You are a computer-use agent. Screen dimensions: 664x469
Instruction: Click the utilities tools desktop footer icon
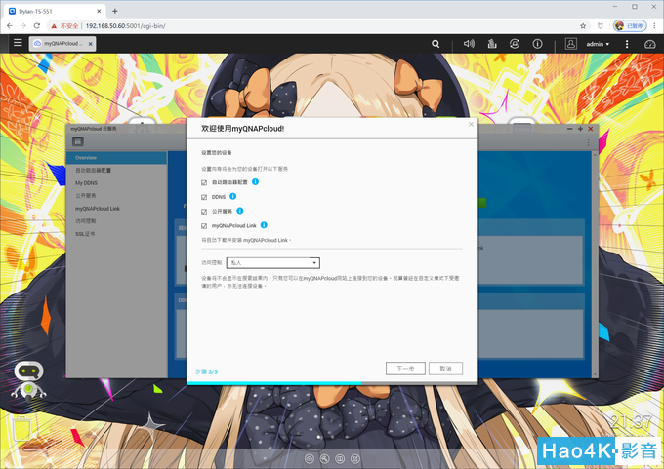[324, 459]
